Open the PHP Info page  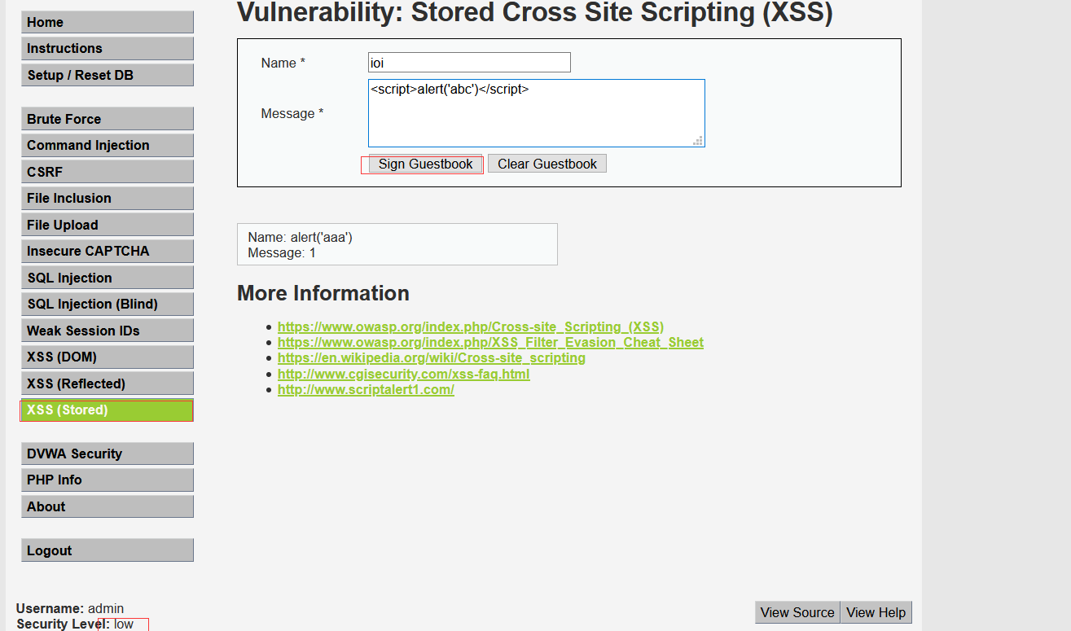(x=108, y=480)
